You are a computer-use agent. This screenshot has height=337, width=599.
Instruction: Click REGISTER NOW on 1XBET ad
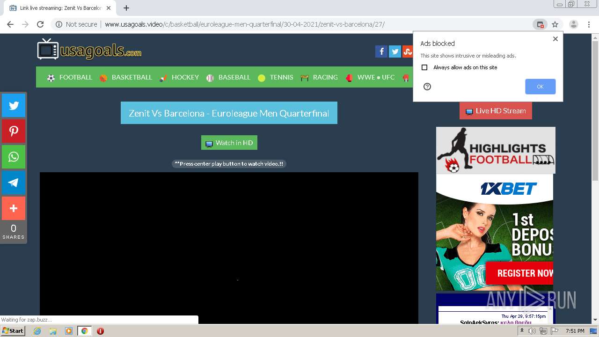pos(519,273)
